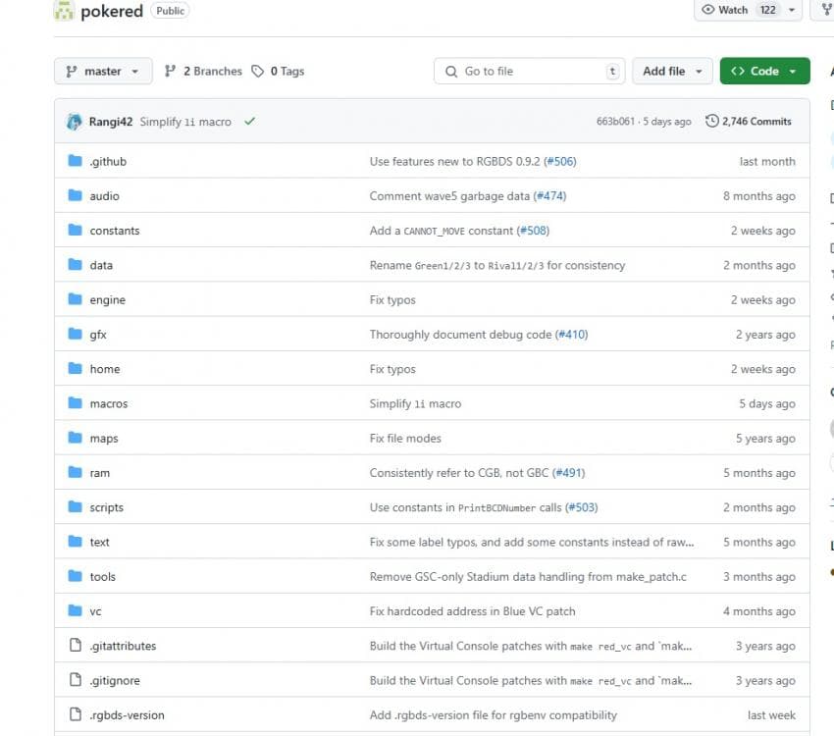Click the Go to file search field
The width and height of the screenshot is (834, 736).
(x=528, y=72)
